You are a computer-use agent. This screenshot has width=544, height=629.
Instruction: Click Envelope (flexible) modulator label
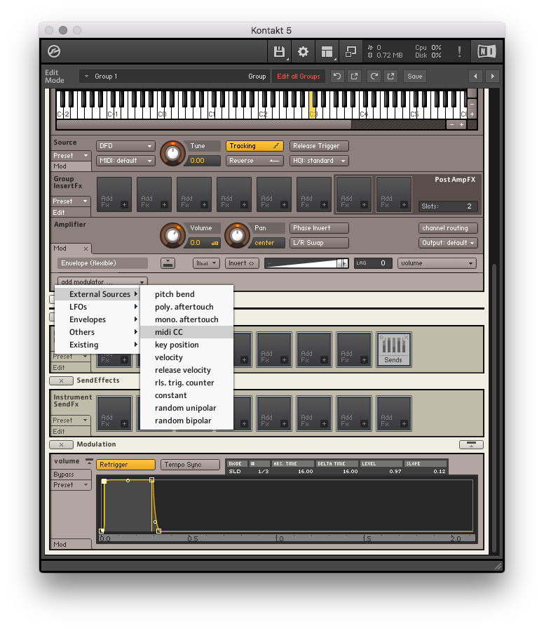[x=102, y=263]
